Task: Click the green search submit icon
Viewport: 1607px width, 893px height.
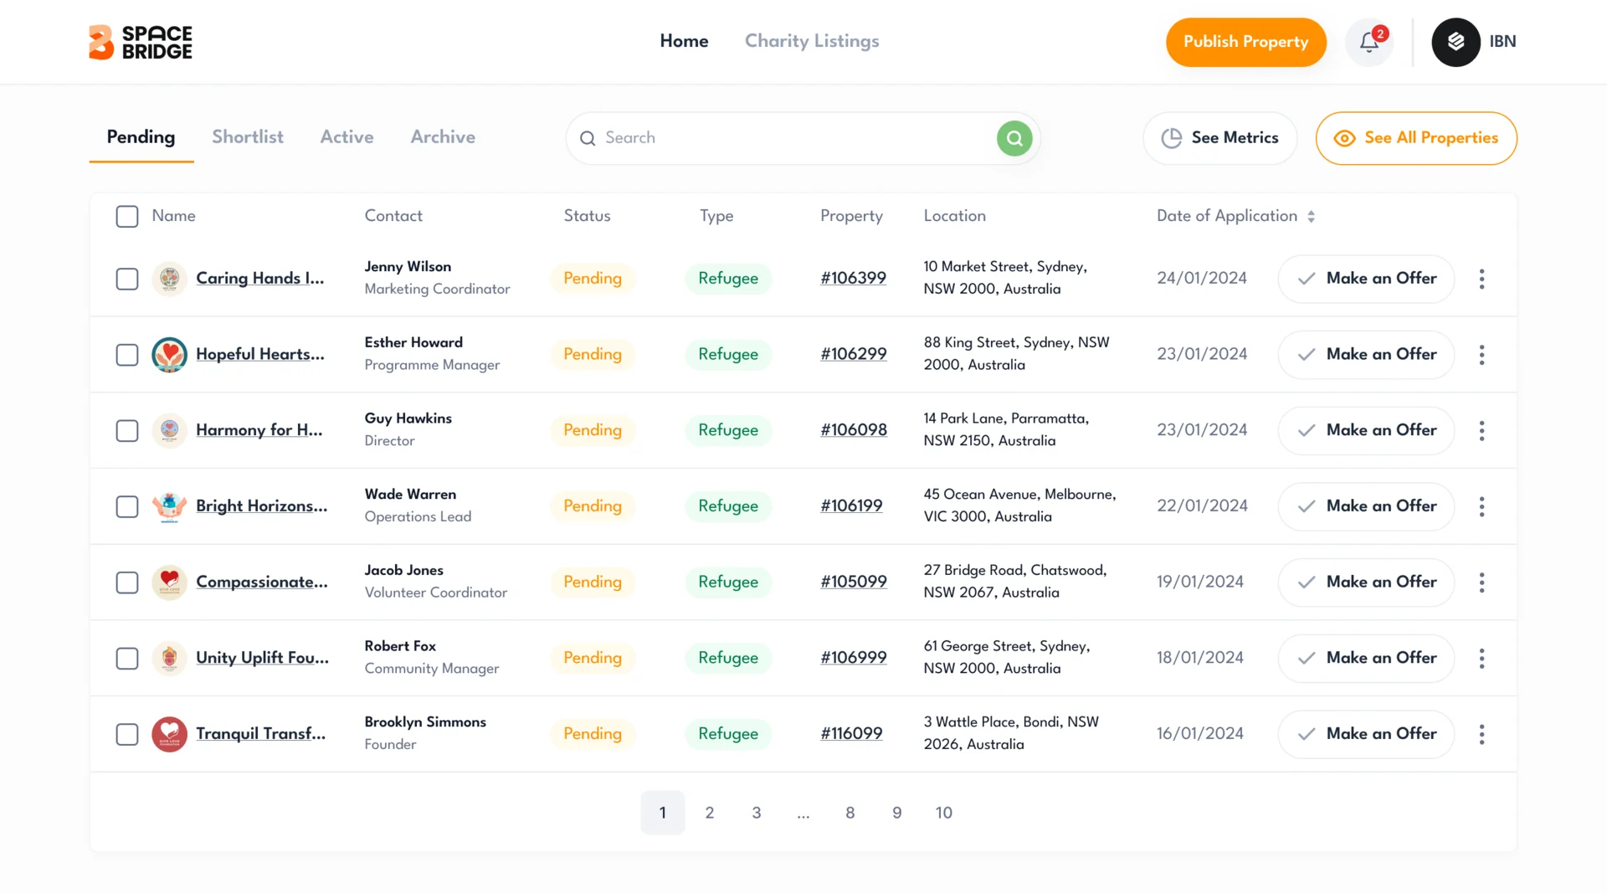Action: (x=1014, y=138)
